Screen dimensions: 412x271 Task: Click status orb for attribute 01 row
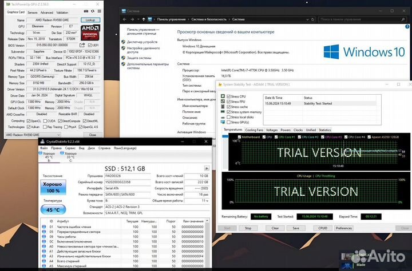tap(44, 226)
